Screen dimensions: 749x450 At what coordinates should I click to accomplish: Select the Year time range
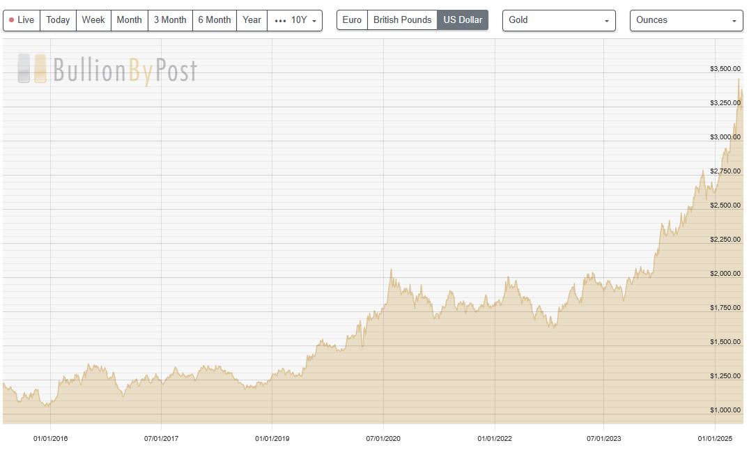[252, 20]
